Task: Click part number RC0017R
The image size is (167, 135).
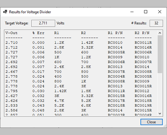Action: (x=116, y=101)
